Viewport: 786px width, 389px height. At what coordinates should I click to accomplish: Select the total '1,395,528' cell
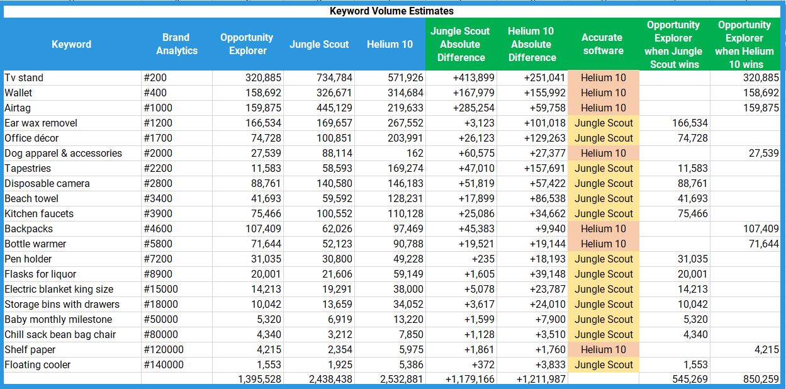point(248,380)
